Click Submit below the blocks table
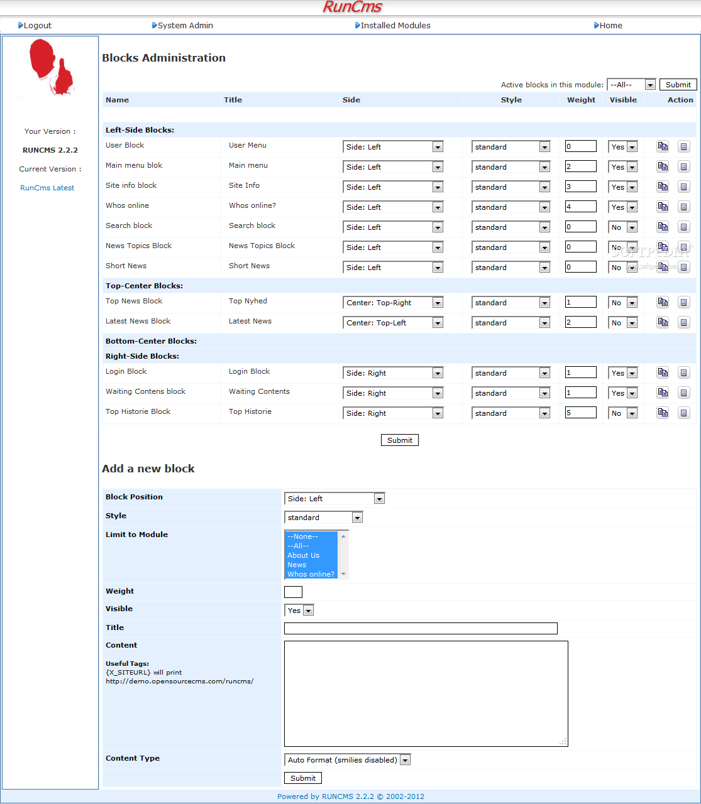Image resolution: width=701 pixels, height=804 pixels. pyautogui.click(x=400, y=440)
